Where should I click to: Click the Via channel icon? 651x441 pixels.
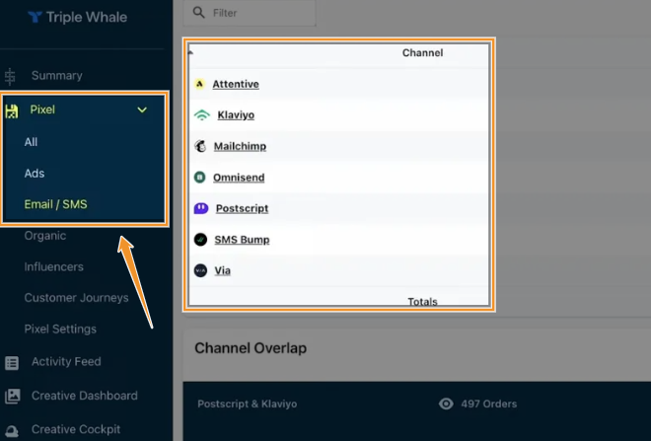tap(200, 270)
